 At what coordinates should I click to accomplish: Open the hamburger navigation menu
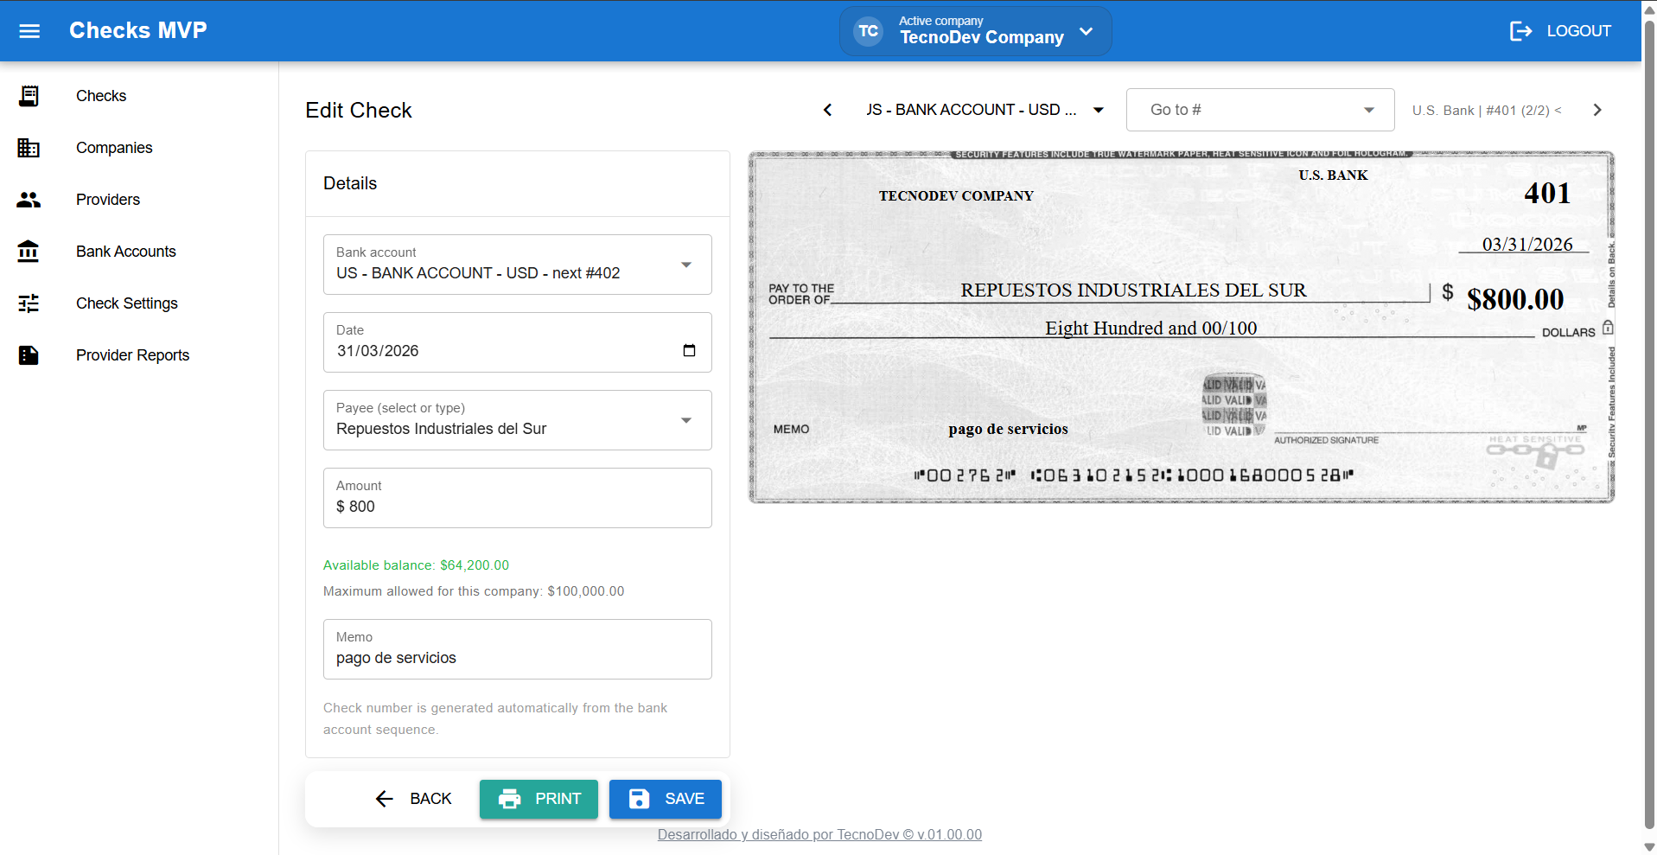29,31
